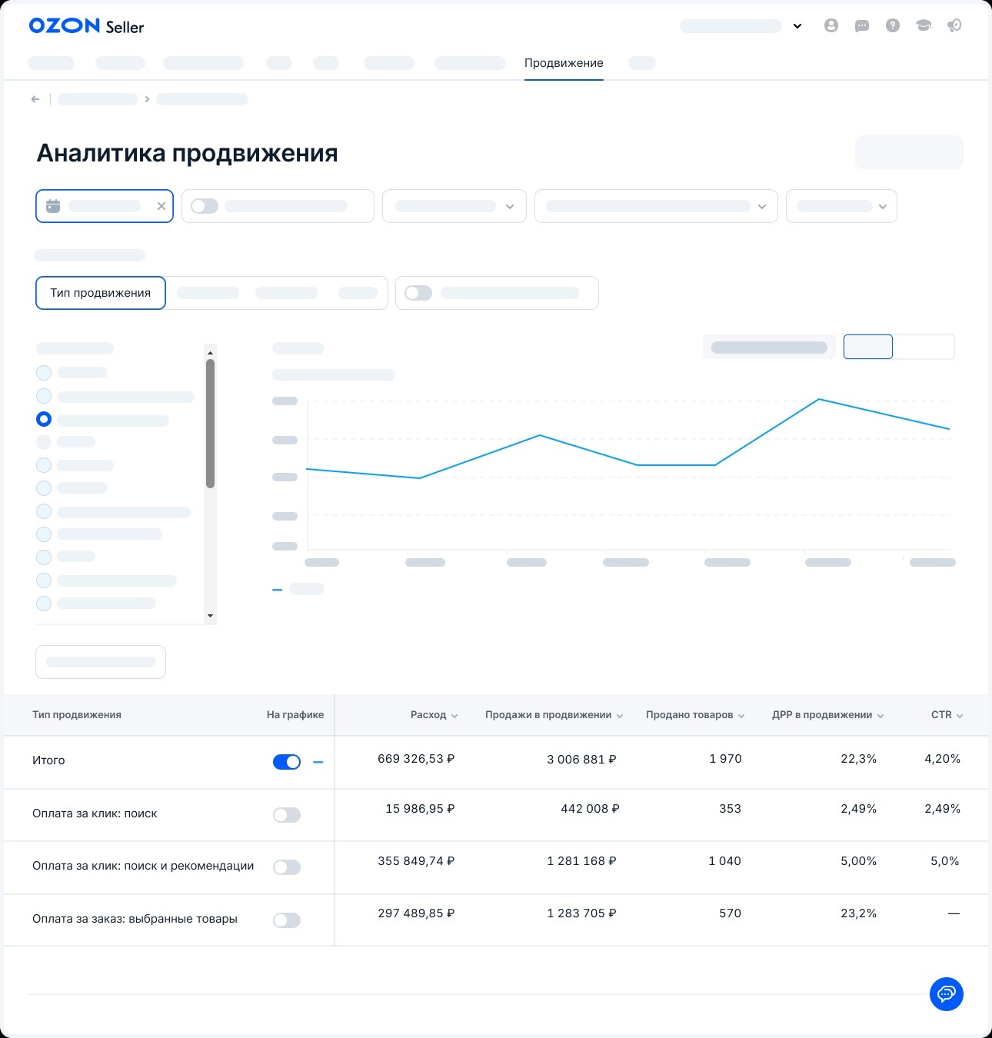Clear the date filter with X icon

click(x=161, y=206)
